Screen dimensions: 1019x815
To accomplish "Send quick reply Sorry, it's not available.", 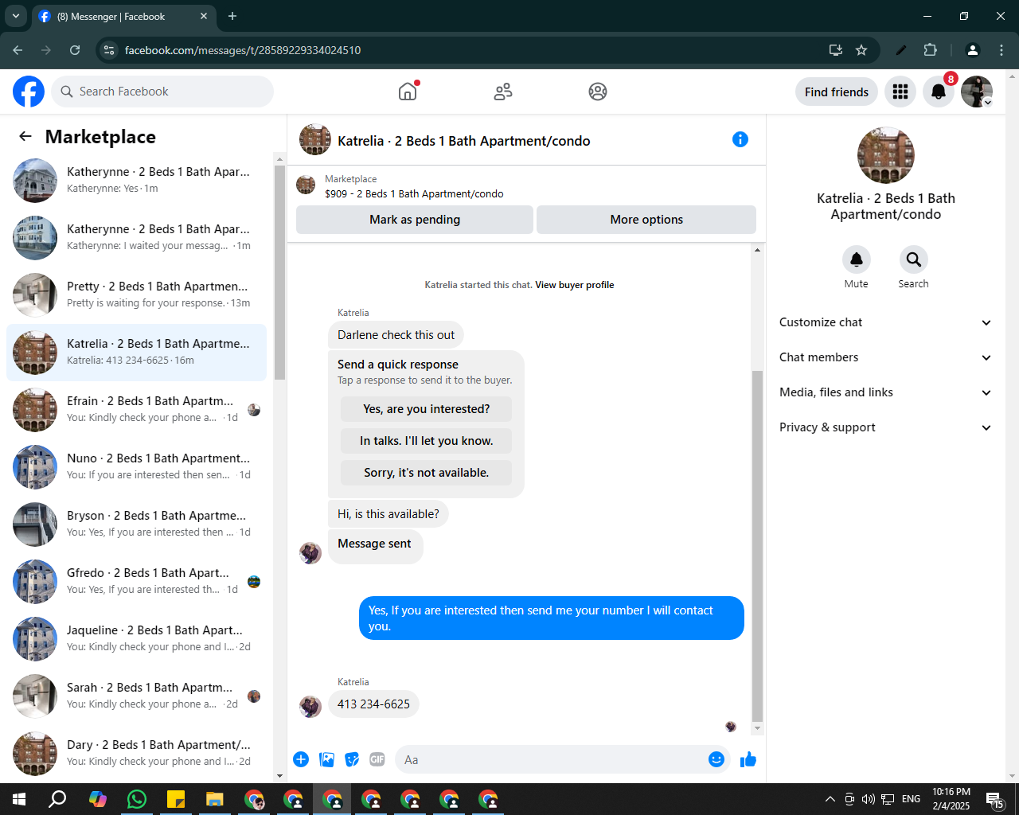I will tap(427, 473).
